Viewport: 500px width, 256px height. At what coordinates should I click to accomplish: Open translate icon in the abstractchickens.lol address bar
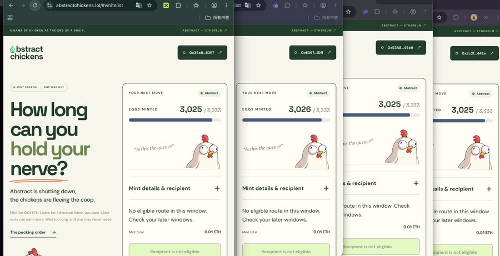[x=138, y=6]
